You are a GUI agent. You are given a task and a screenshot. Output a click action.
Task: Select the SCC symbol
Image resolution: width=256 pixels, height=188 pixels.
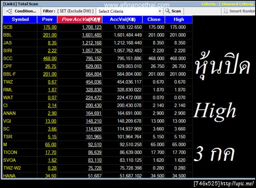point(8,58)
